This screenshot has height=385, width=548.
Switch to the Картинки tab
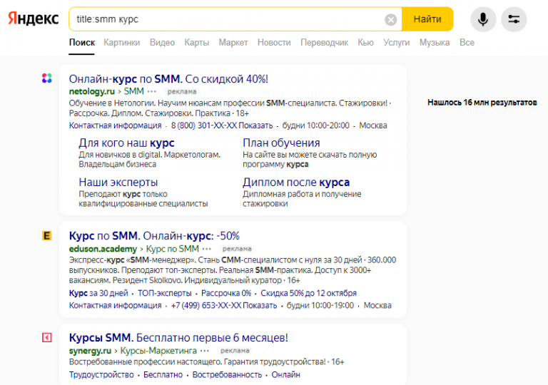121,43
